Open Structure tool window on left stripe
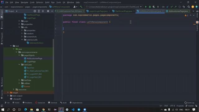Screen dimensions: 199x112 (2, 82)
